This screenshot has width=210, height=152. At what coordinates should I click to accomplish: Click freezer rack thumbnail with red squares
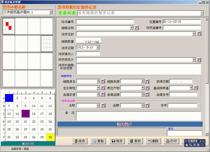click(9, 26)
